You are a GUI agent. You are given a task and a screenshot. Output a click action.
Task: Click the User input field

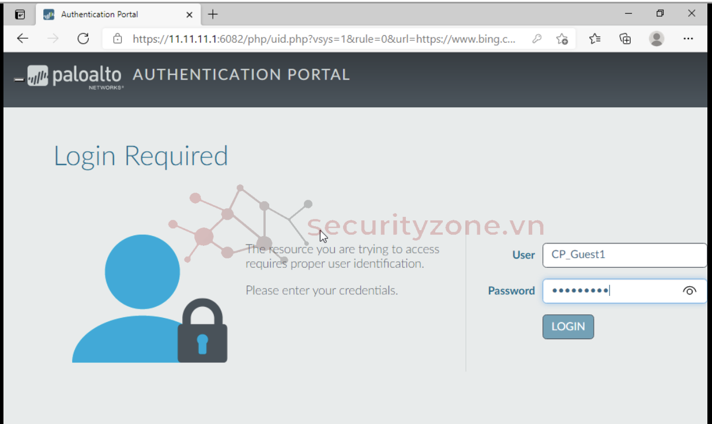point(624,255)
